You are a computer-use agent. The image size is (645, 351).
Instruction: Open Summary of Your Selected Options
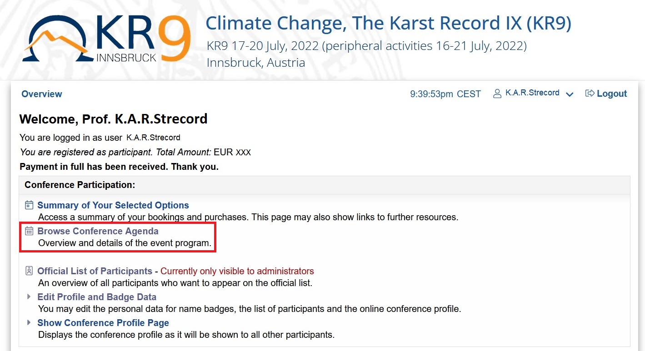point(113,205)
